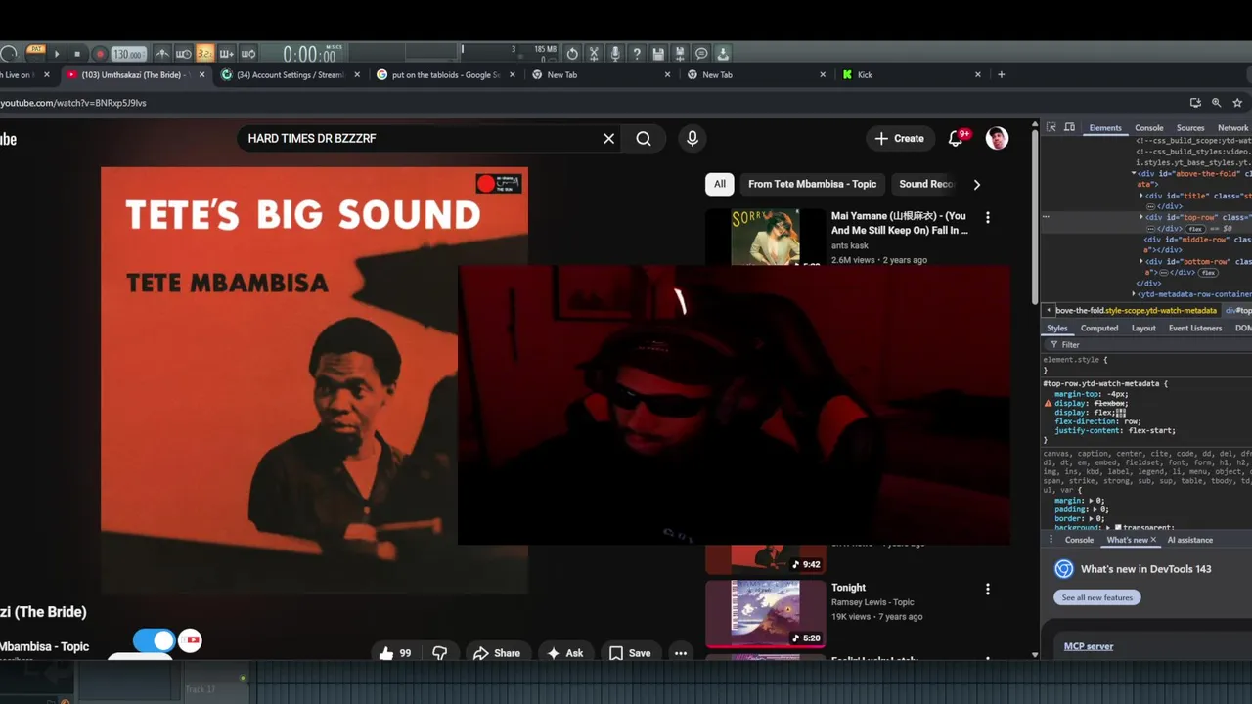Show more filter chips with right arrow
The image size is (1252, 704).
tap(976, 184)
